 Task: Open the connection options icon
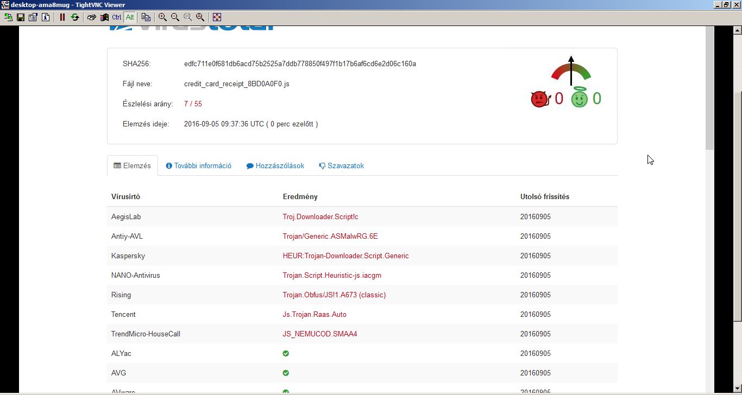(x=33, y=17)
